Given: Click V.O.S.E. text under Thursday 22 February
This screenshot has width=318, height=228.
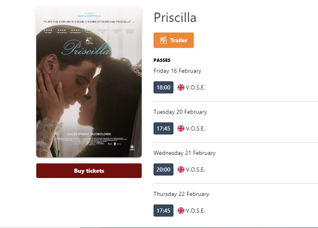Looking at the screenshot, I should tap(195, 211).
